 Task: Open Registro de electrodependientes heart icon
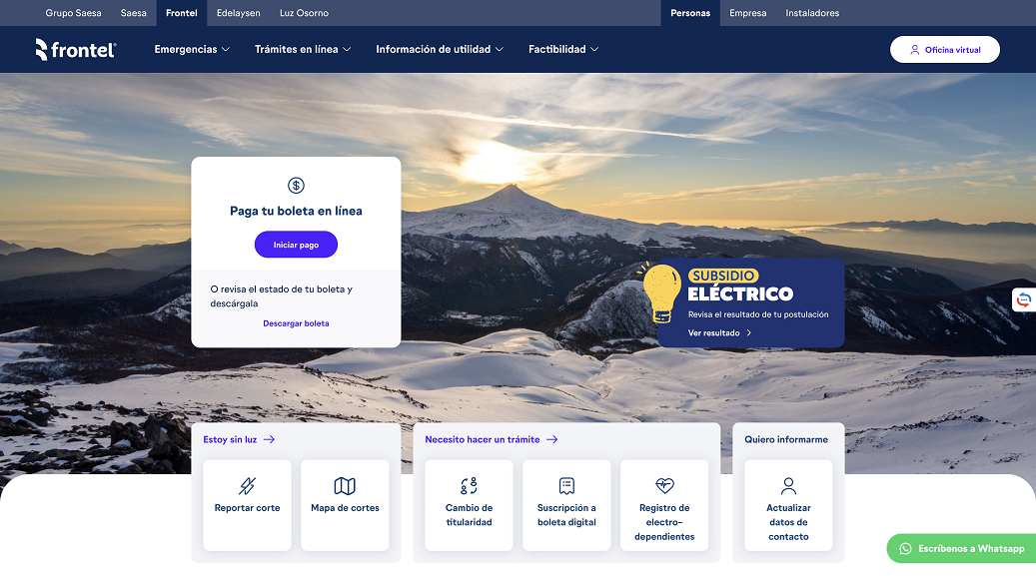point(664,486)
